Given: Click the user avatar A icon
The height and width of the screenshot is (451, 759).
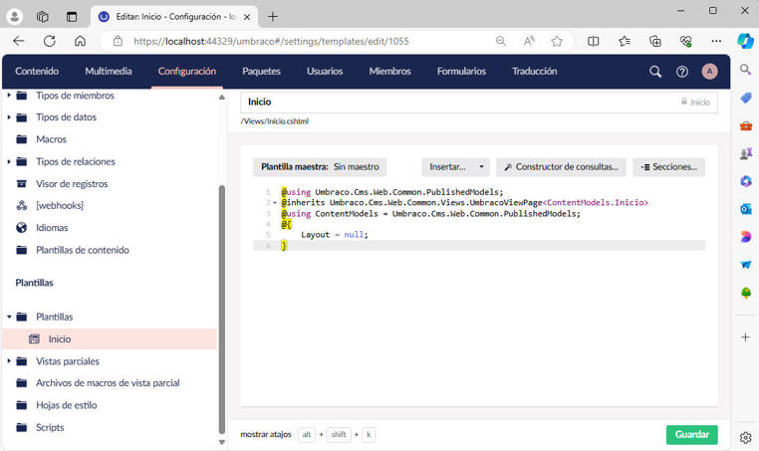Looking at the screenshot, I should [709, 72].
